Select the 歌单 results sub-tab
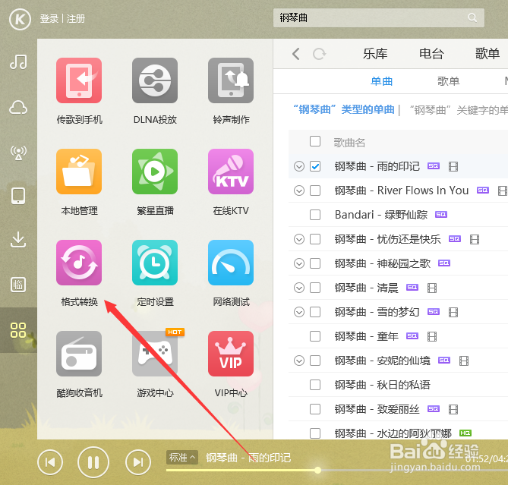Viewport: 508px width, 485px height. pyautogui.click(x=448, y=81)
